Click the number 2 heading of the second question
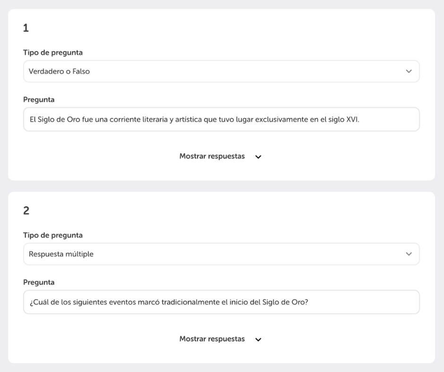The image size is (444, 372). click(x=26, y=211)
